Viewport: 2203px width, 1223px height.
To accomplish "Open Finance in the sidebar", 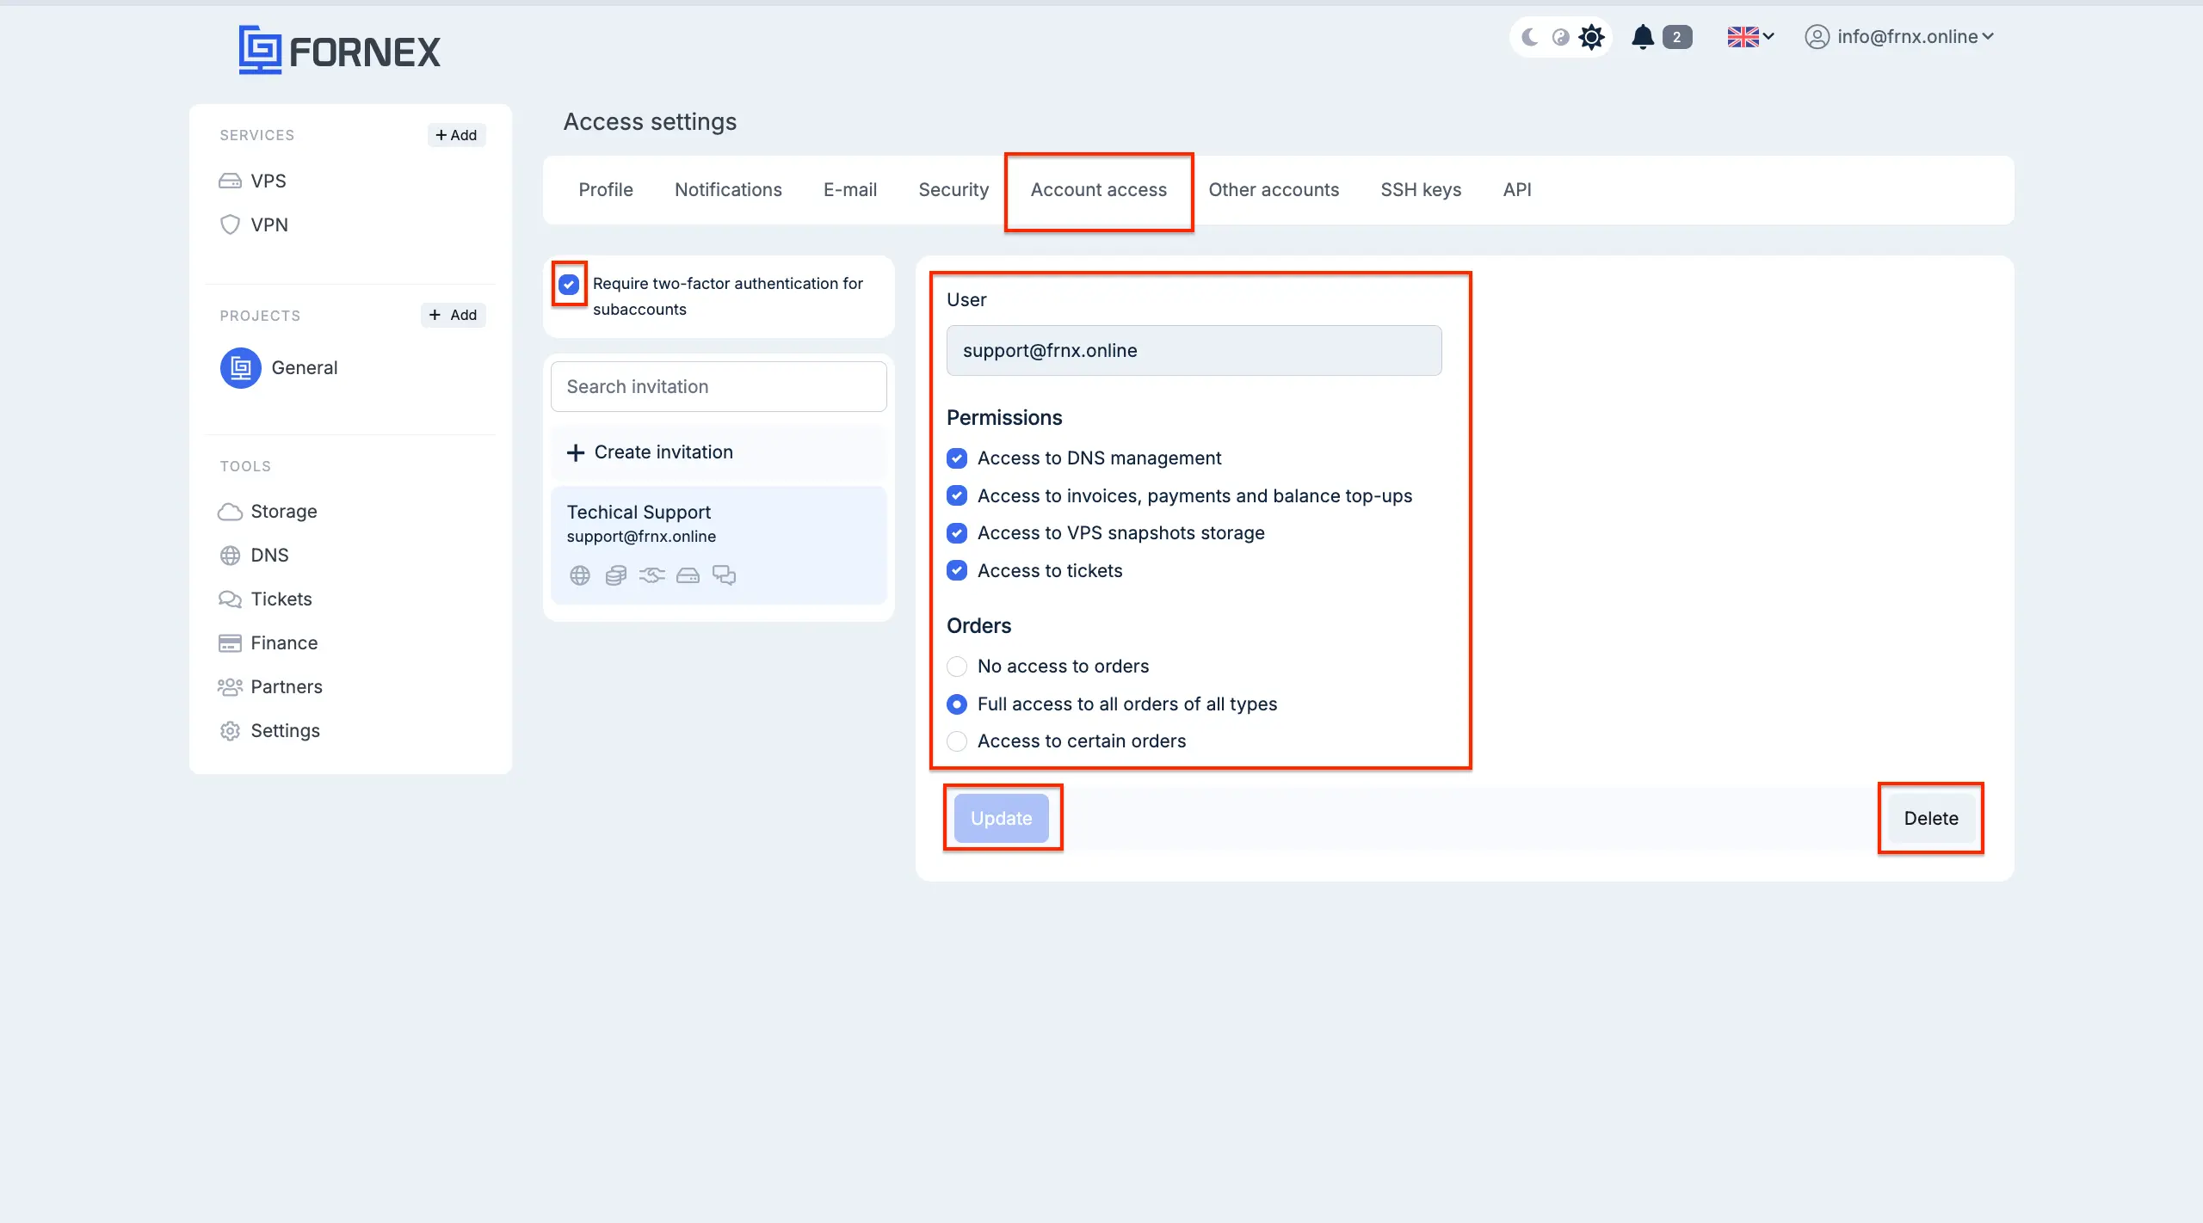I will click(284, 643).
